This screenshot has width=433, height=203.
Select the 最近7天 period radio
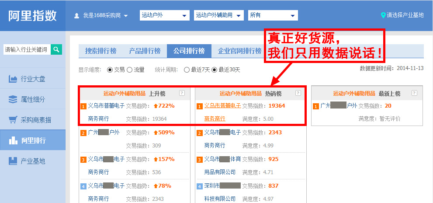[x=187, y=70]
